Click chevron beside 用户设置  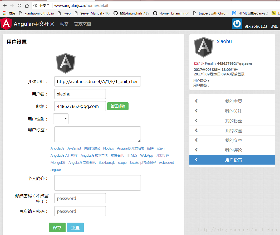coord(196,160)
